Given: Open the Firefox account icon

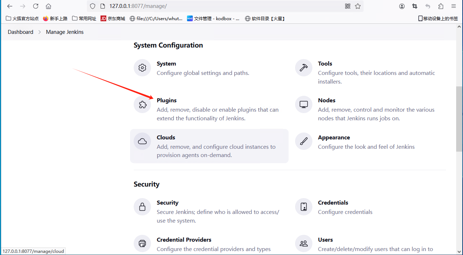Looking at the screenshot, I should [402, 6].
